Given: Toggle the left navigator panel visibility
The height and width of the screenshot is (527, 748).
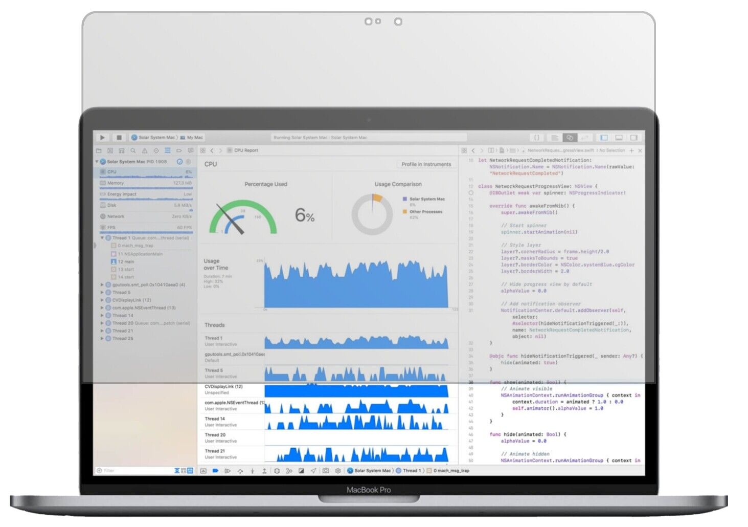Looking at the screenshot, I should tap(604, 138).
